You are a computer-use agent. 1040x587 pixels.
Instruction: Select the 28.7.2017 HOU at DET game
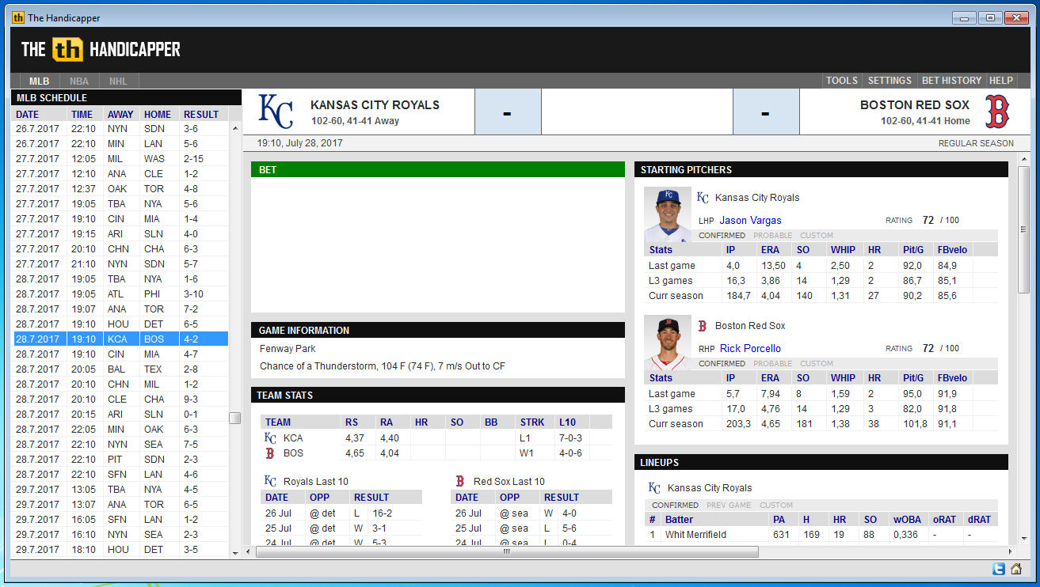tap(120, 324)
